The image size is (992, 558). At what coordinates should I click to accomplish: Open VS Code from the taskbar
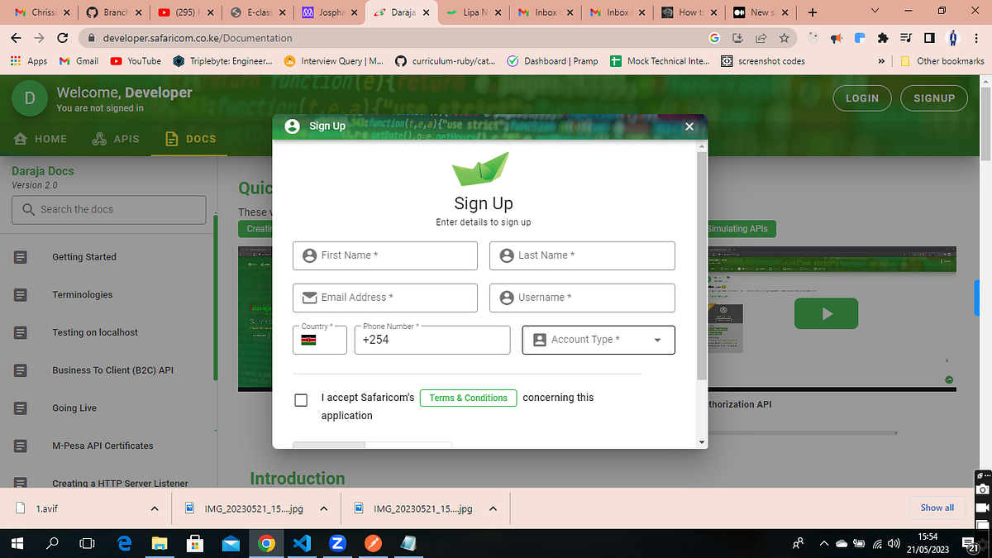click(302, 543)
